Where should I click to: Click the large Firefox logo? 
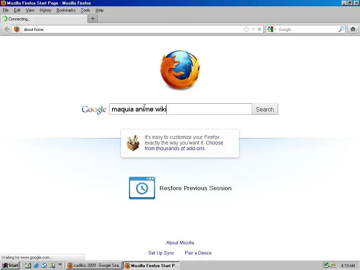pos(180,70)
